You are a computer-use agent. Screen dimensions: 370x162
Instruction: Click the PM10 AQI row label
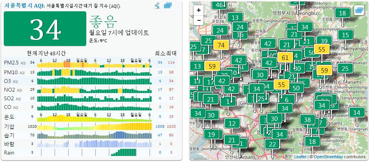[14, 72]
